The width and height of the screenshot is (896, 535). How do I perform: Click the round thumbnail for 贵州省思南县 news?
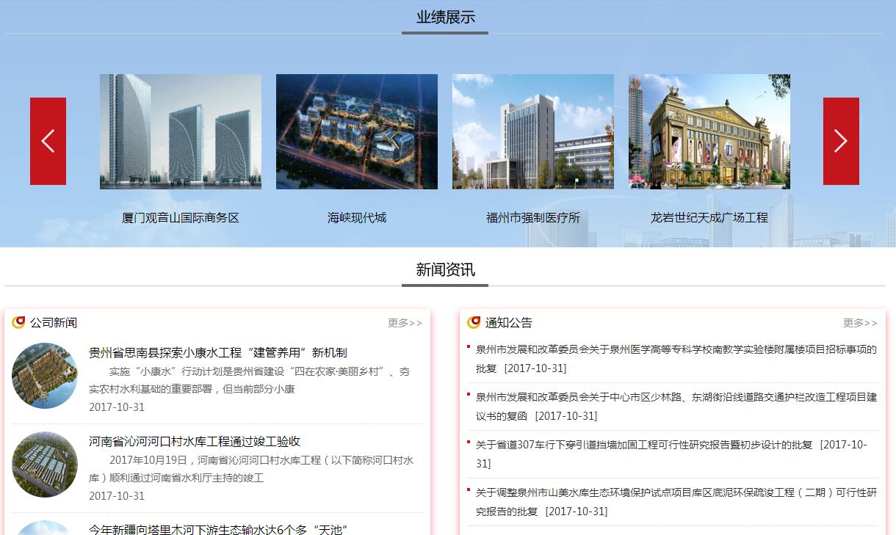[45, 376]
